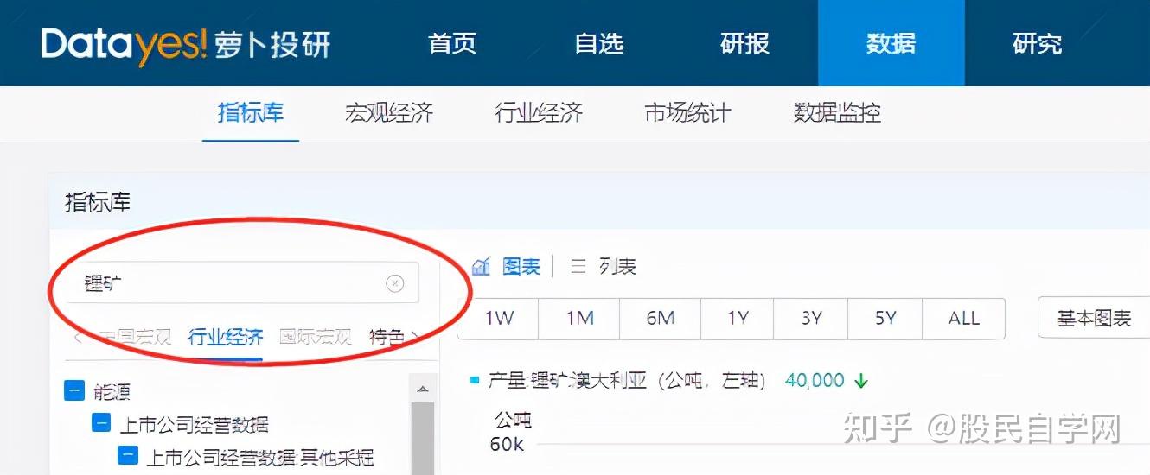Image resolution: width=1150 pixels, height=475 pixels.
Task: Switch to 列表 list view
Action: click(x=617, y=267)
